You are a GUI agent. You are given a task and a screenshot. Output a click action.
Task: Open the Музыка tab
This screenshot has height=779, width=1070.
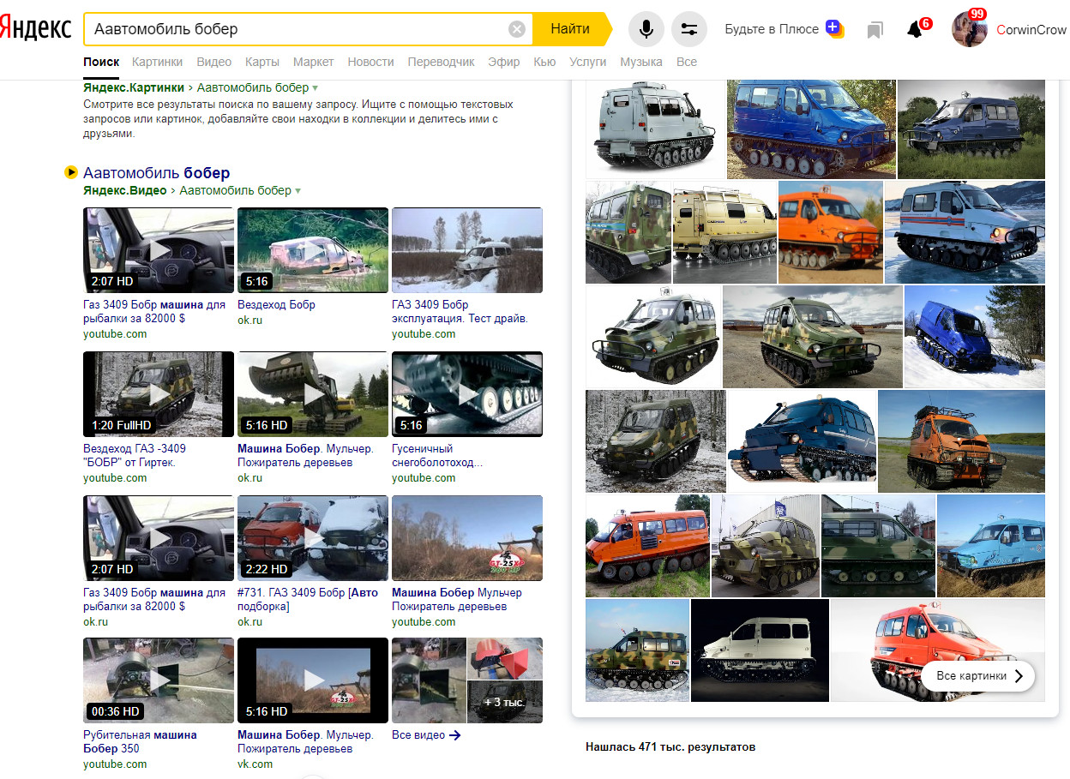[x=641, y=62]
